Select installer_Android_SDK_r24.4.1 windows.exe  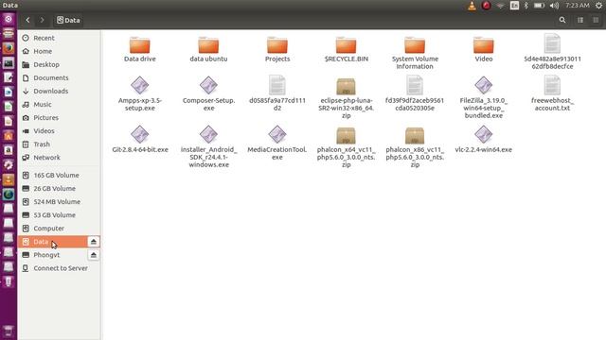208,146
